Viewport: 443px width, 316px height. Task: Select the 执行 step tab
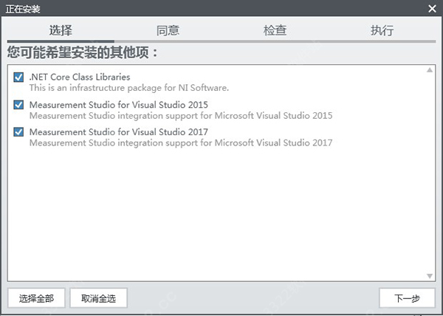pos(382,30)
